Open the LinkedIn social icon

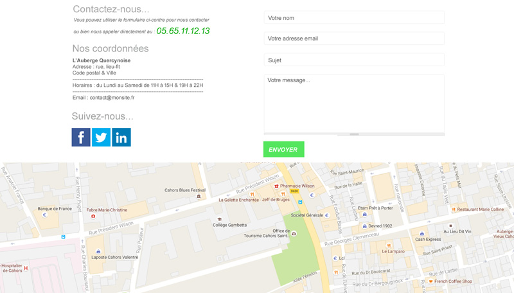pos(121,137)
